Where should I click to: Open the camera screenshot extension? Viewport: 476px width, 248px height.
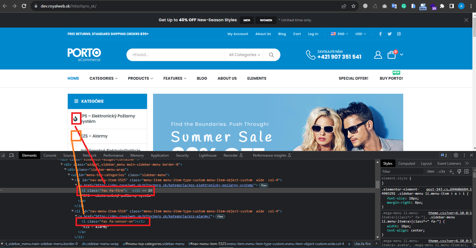point(385,6)
